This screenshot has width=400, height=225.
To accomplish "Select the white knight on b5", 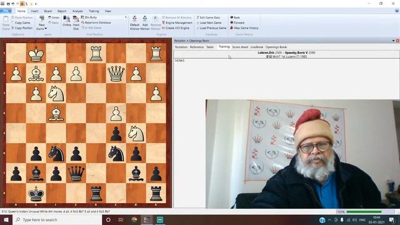I will click(x=136, y=133).
